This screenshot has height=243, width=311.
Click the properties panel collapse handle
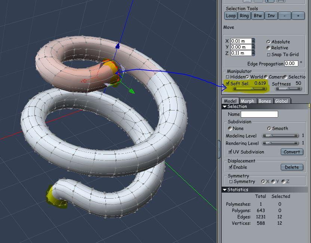click(x=219, y=149)
